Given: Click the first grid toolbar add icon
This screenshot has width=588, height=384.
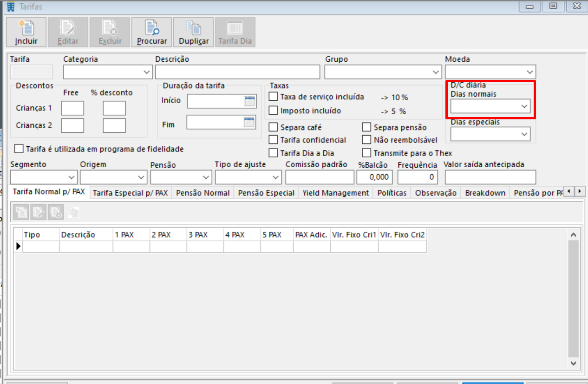Looking at the screenshot, I should pos(21,213).
